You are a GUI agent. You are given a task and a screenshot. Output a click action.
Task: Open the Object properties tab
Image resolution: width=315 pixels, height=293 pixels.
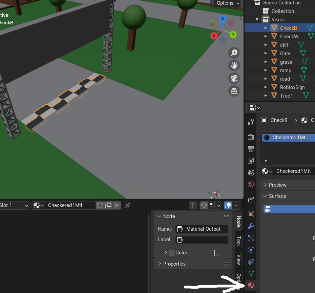tap(251, 214)
